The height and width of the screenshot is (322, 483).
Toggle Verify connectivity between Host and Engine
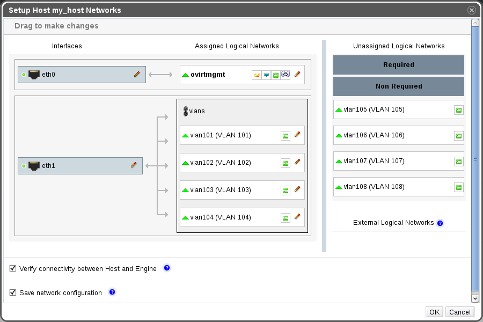click(13, 268)
